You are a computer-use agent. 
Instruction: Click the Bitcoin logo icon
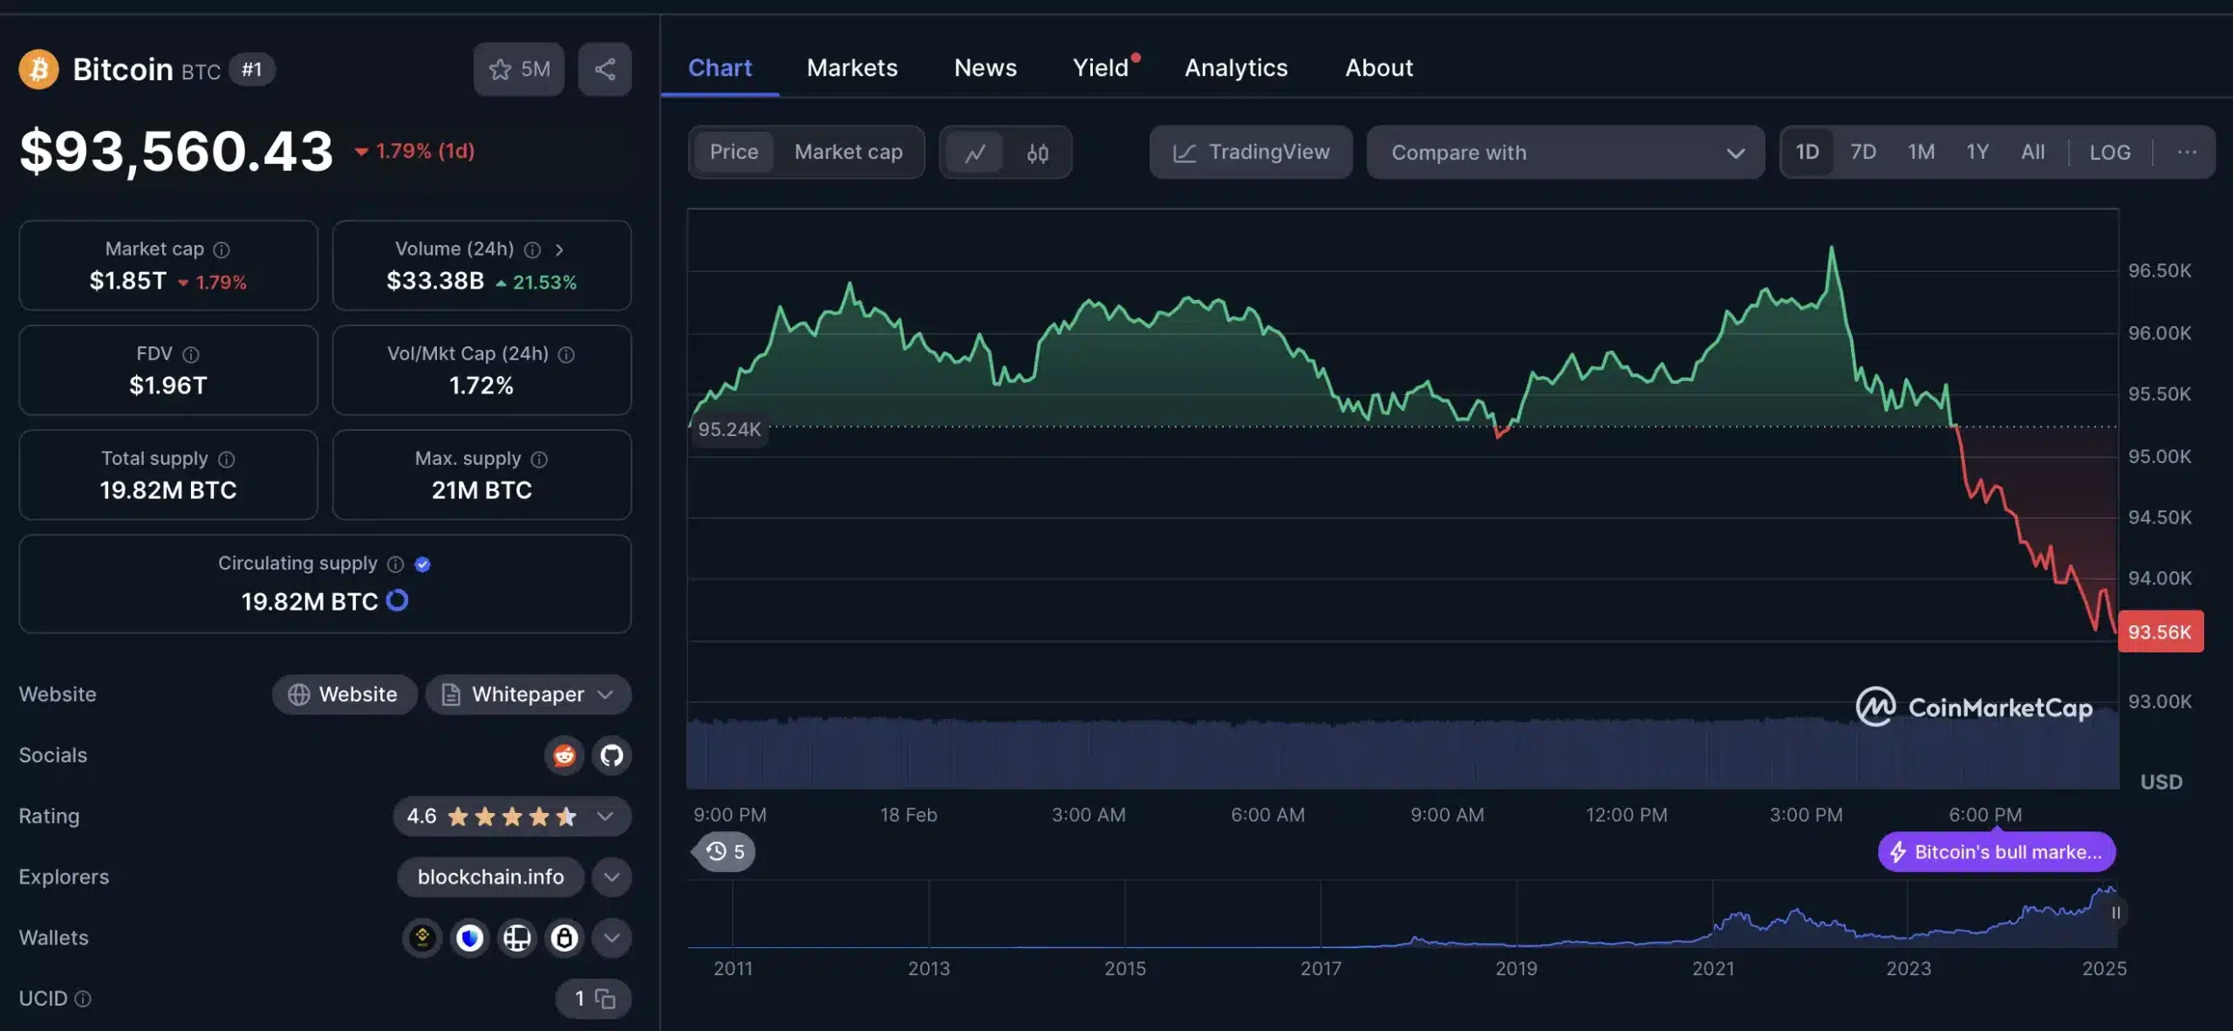(38, 69)
